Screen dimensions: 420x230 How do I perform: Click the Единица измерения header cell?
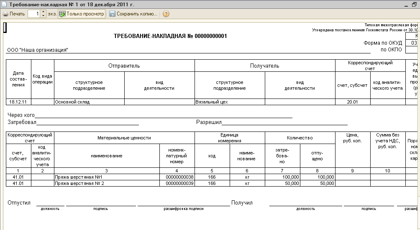point(230,138)
